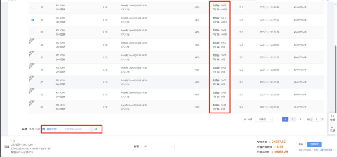This screenshot has height=157, width=337.
Task: Click the expansion size input field
Action: click(74, 129)
